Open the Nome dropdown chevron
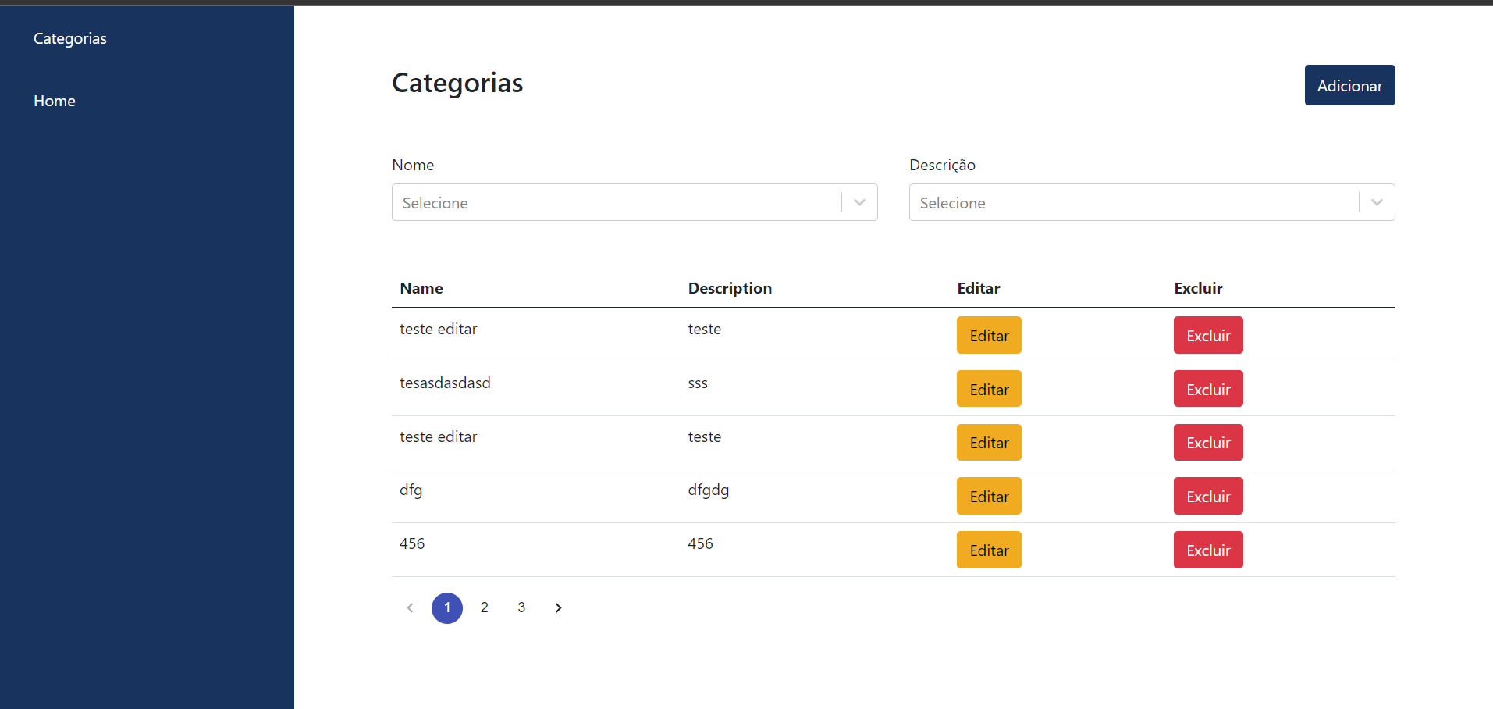The image size is (1493, 709). (859, 202)
